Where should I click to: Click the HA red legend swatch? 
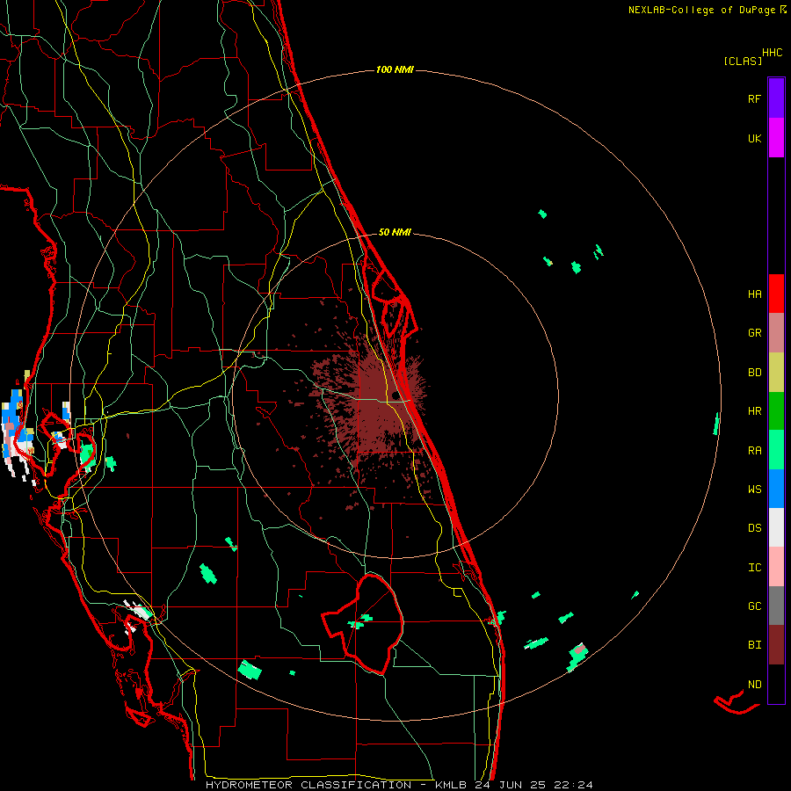coord(776,294)
